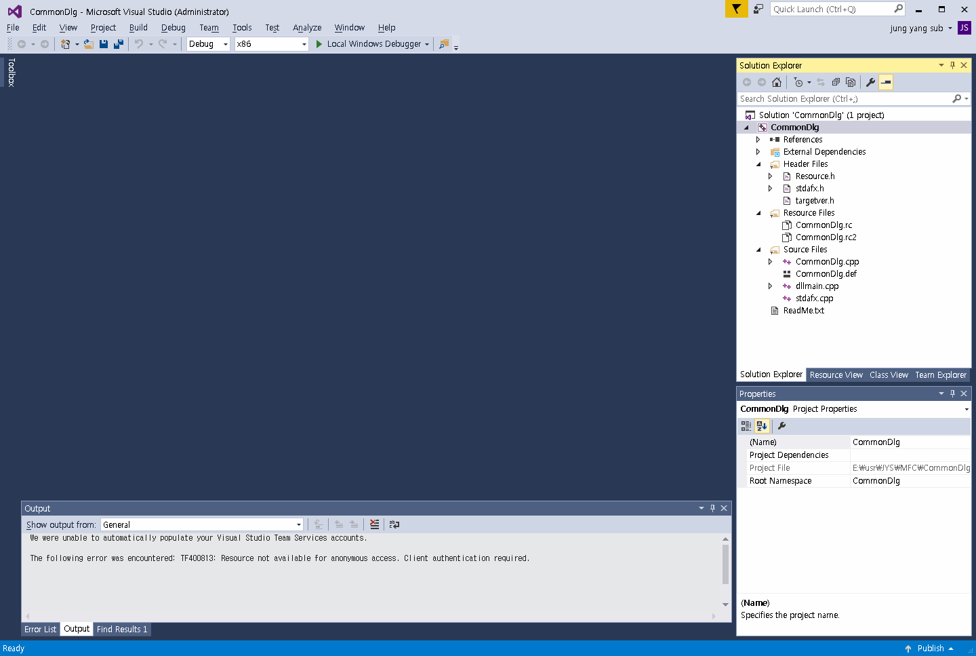Viewport: 976px width, 656px height.
Task: Click the jung yang sub account name
Action: pyautogui.click(x=916, y=28)
